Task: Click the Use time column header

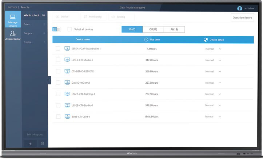Action: [155, 40]
